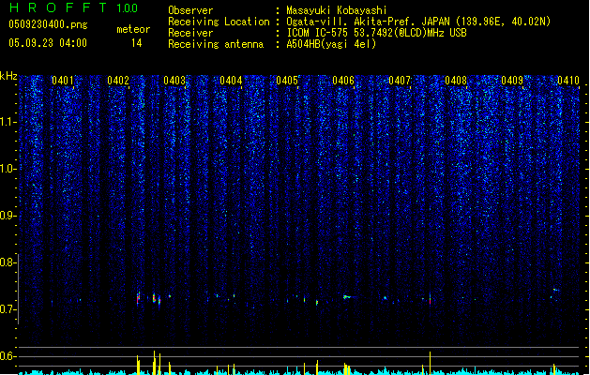This screenshot has height=375, width=590.
Task: Click the 0409 time marker
Action: [512, 81]
